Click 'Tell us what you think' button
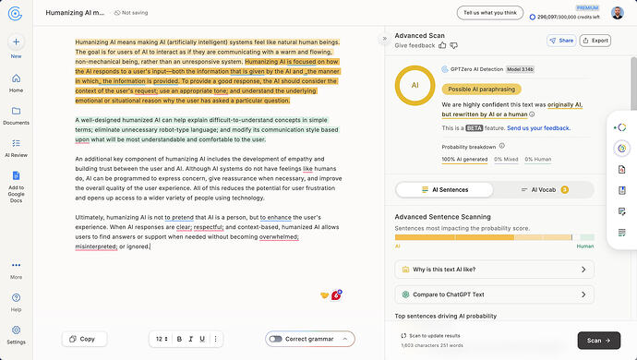Screen dimensions: 637x360 pyautogui.click(x=490, y=13)
